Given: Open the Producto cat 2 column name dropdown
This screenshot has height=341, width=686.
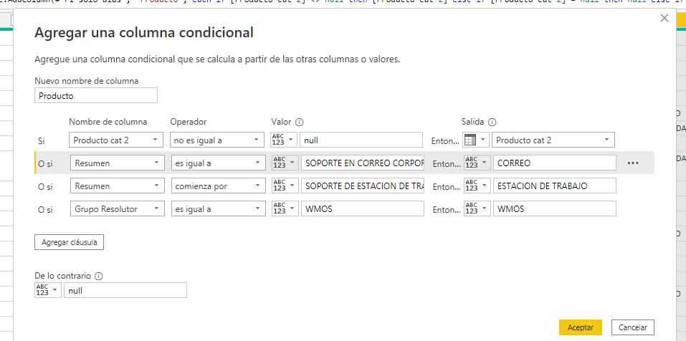Looking at the screenshot, I should pyautogui.click(x=116, y=140).
